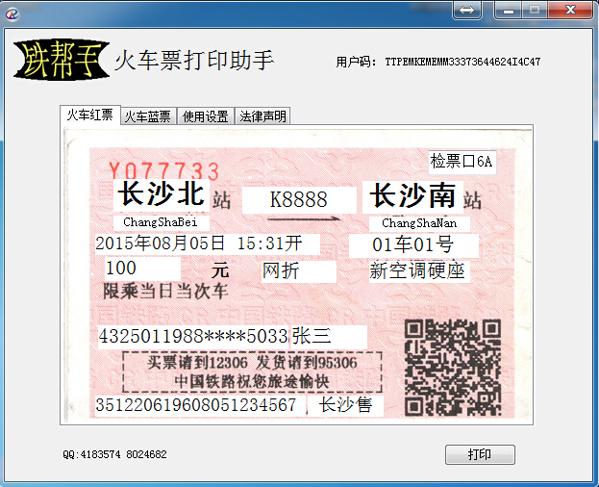Click the 买票请到12306 notice box

click(252, 372)
